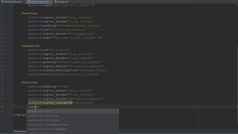Viewport: 238px width, 134px height.
Task: Click the android:src donut_circle line
Action: click(x=63, y=74)
